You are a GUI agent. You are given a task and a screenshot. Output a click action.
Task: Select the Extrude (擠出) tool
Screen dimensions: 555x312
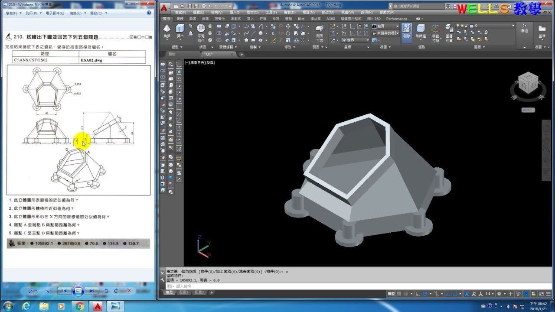click(x=180, y=31)
